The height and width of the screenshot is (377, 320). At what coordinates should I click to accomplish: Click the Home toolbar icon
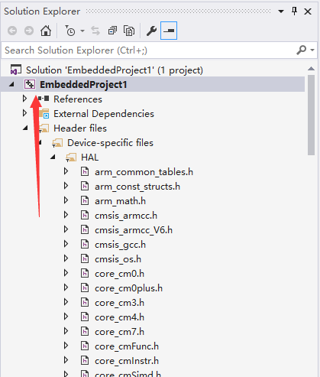[x=46, y=31]
